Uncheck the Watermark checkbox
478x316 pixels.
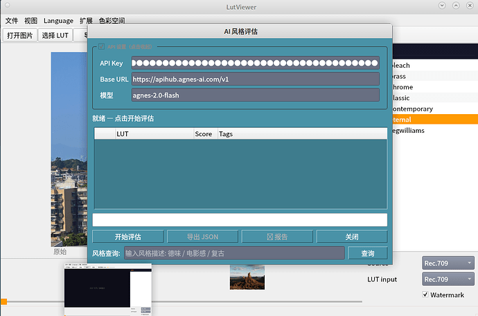tap(425, 295)
